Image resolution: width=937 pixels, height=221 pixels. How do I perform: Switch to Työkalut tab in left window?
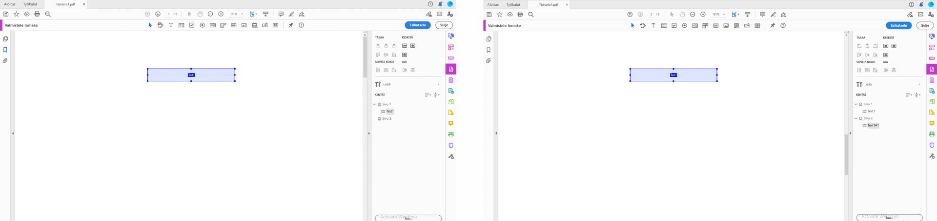(30, 4)
